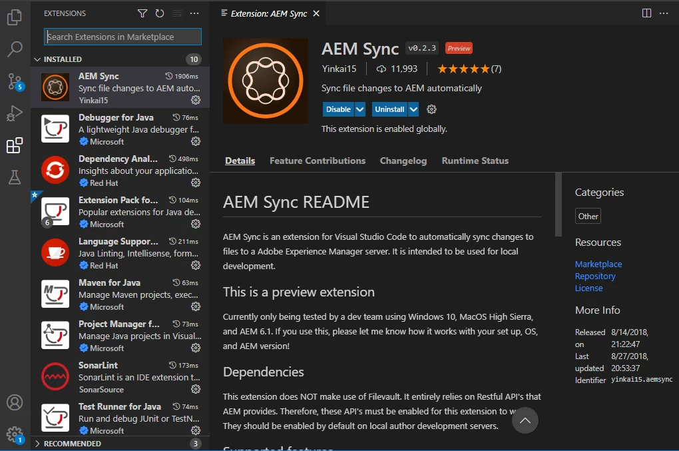Open Source Control view with badge 5

[15, 81]
